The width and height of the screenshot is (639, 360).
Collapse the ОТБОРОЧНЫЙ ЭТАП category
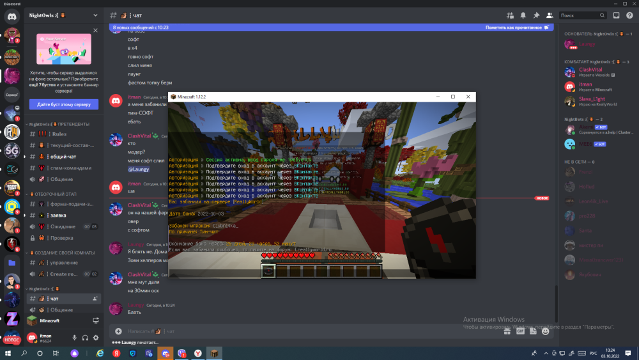(52, 194)
